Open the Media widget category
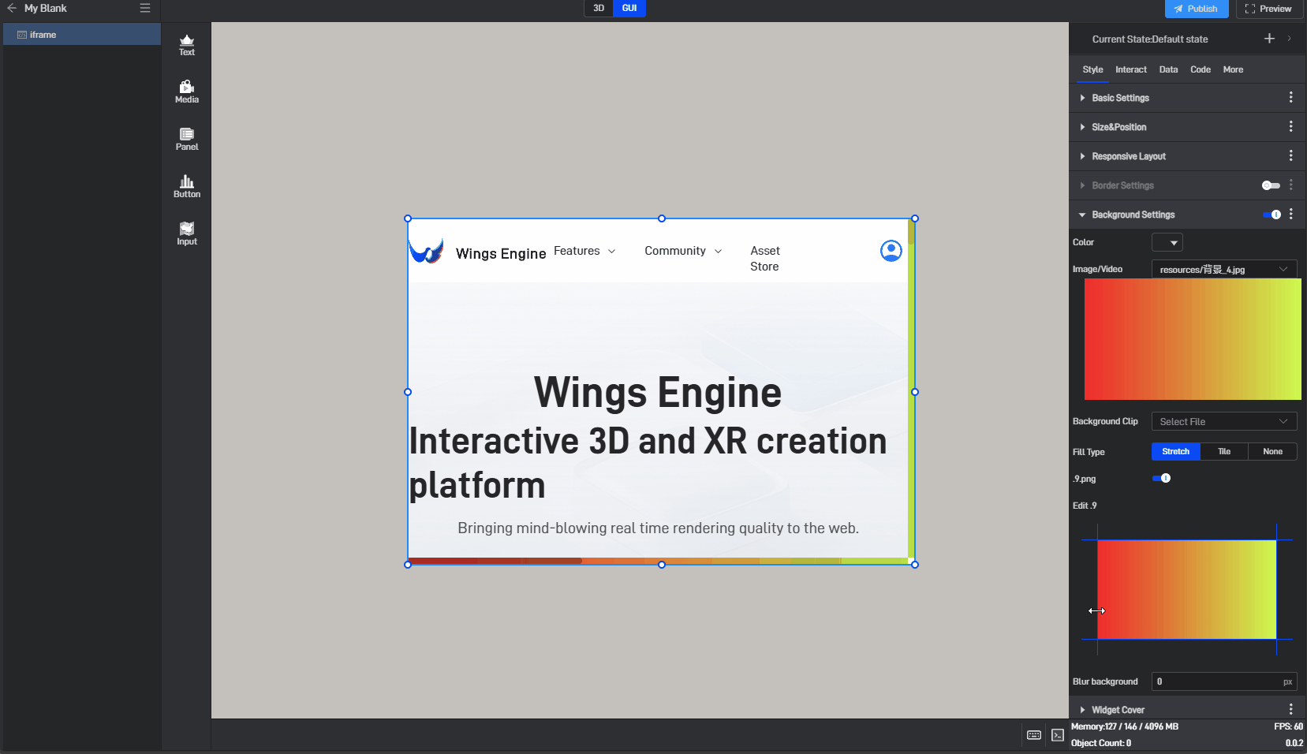Viewport: 1307px width, 754px height. tap(187, 92)
